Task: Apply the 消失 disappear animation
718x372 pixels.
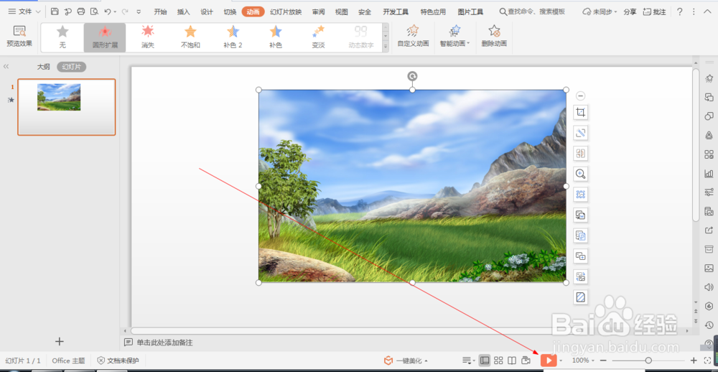Action: (147, 37)
